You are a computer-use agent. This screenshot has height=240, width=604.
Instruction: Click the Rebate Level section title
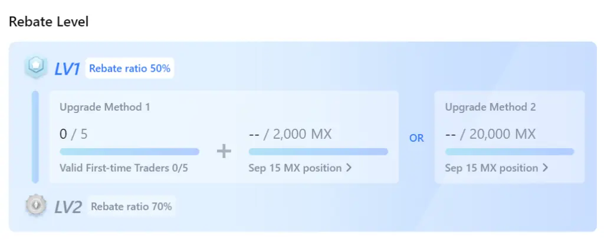[x=48, y=22]
